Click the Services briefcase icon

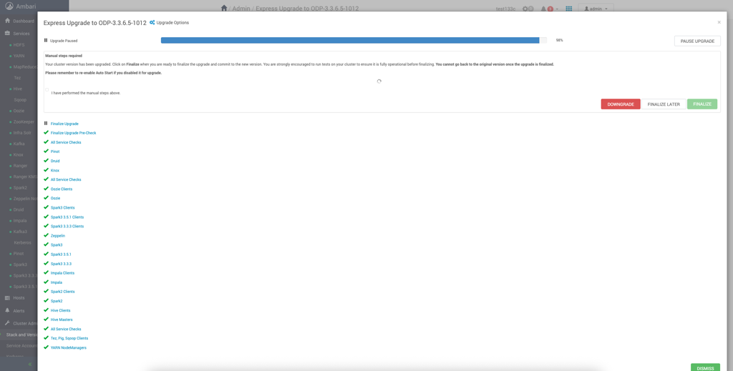pyautogui.click(x=7, y=34)
